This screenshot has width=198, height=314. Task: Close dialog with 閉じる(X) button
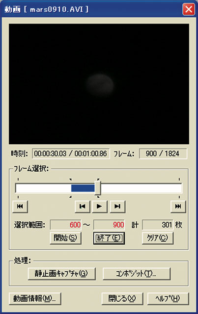pyautogui.click(x=122, y=299)
